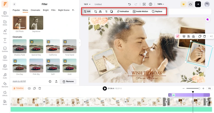
Task: Open the help question mark icon
Action: coord(150,4)
